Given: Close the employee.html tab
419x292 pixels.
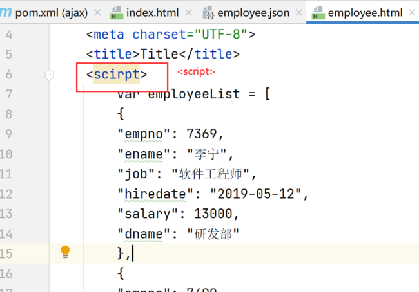Looking at the screenshot, I should pyautogui.click(x=413, y=12).
